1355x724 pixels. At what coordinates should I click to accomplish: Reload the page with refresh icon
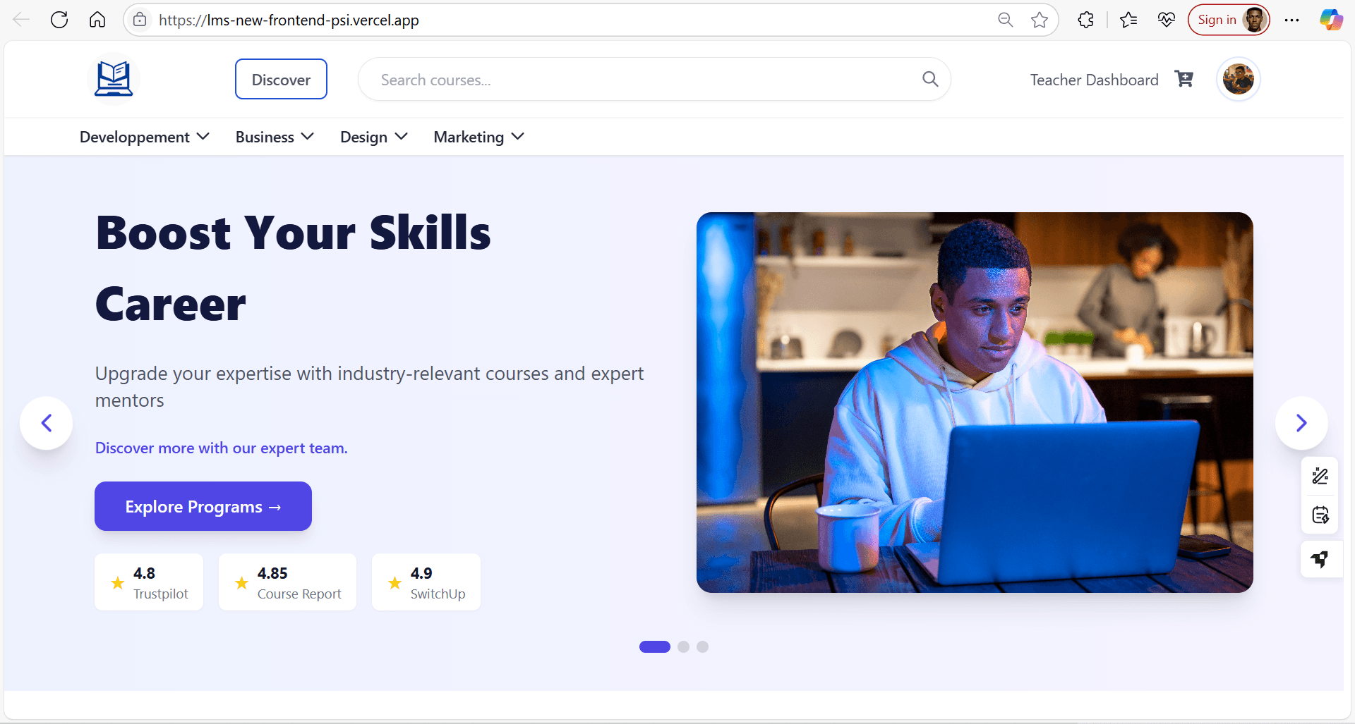[x=59, y=20]
